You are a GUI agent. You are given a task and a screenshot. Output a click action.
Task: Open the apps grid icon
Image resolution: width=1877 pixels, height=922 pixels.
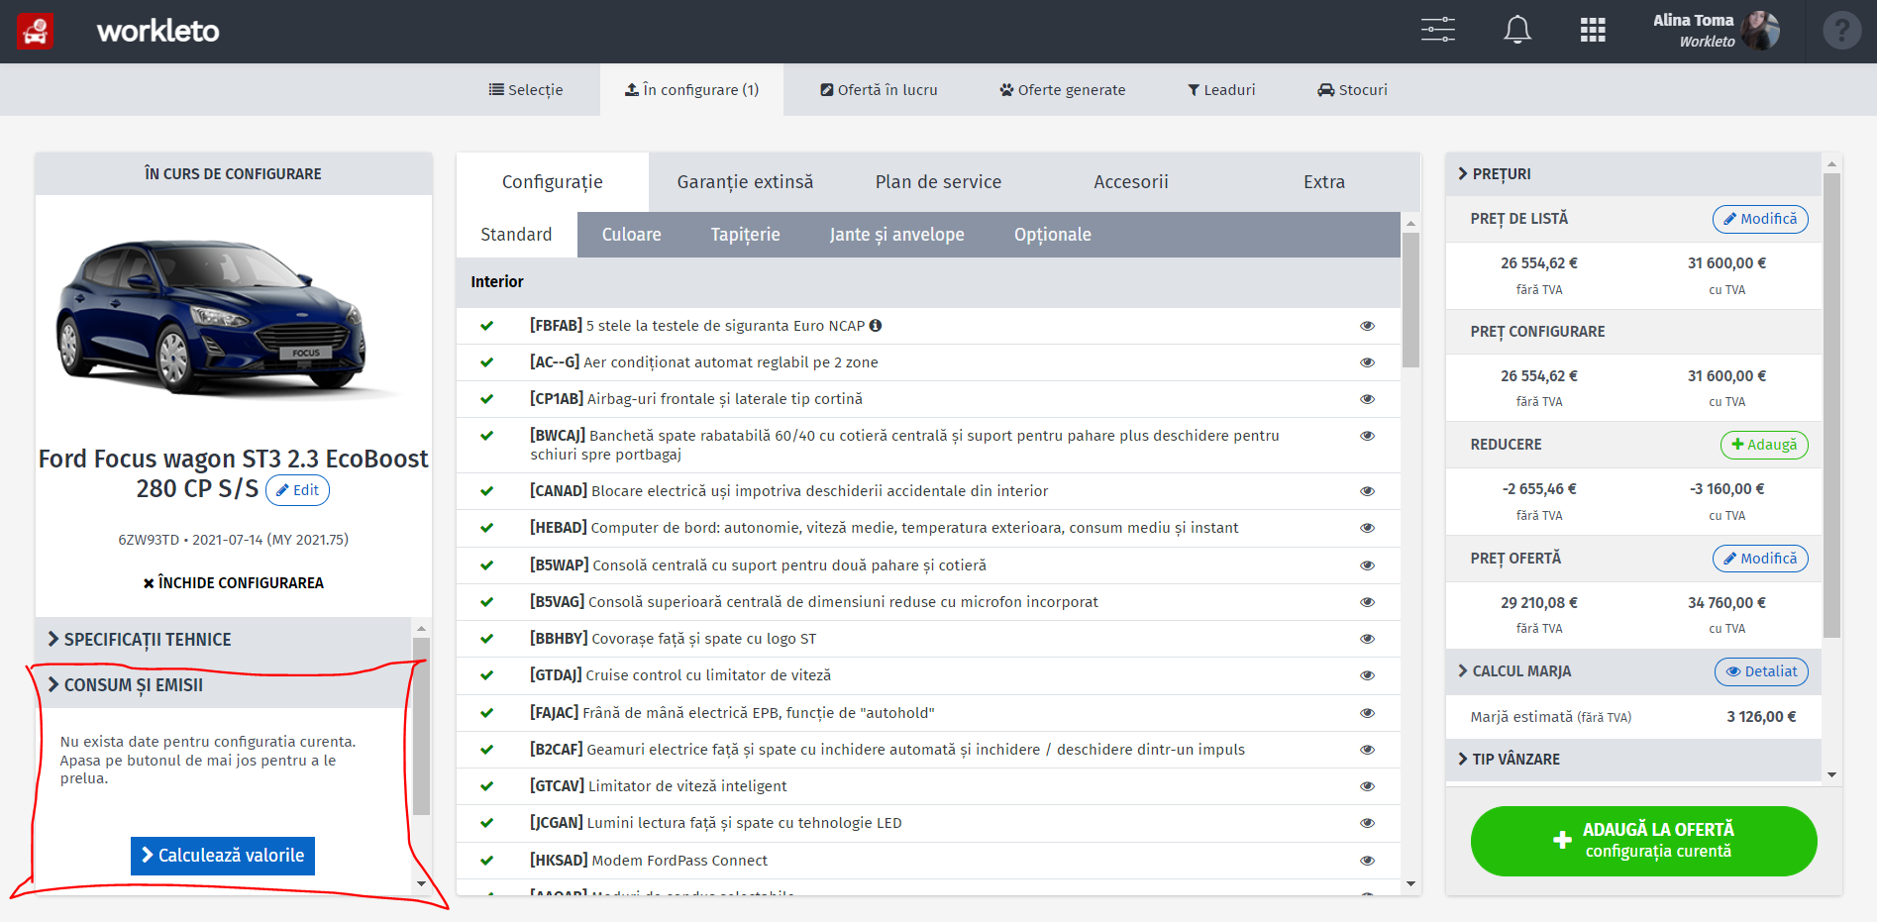(x=1593, y=30)
